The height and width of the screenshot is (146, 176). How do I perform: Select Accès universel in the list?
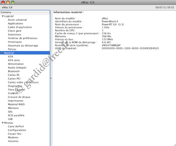tap(17, 20)
